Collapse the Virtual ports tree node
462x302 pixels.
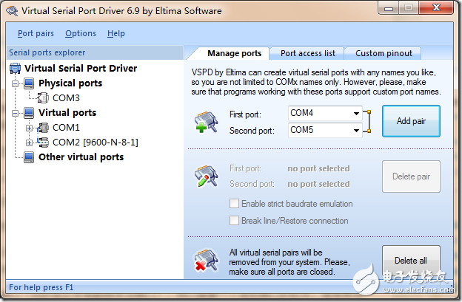point(15,113)
